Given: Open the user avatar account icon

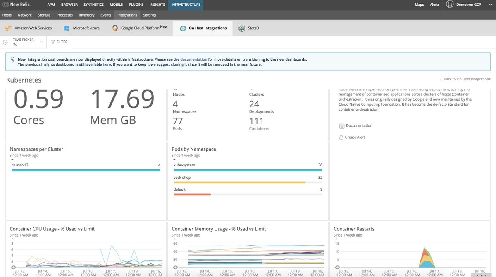Looking at the screenshot, I should click(451, 5).
